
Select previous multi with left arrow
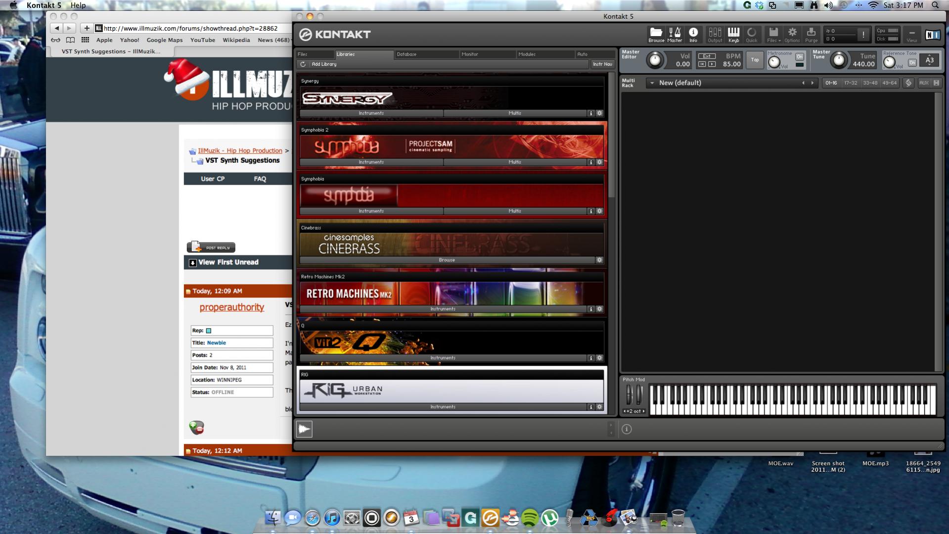(803, 83)
